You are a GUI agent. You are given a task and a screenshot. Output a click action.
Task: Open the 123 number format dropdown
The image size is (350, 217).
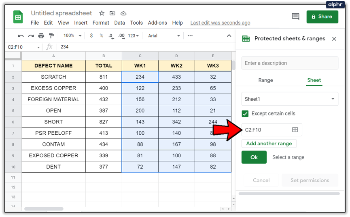coord(133,36)
